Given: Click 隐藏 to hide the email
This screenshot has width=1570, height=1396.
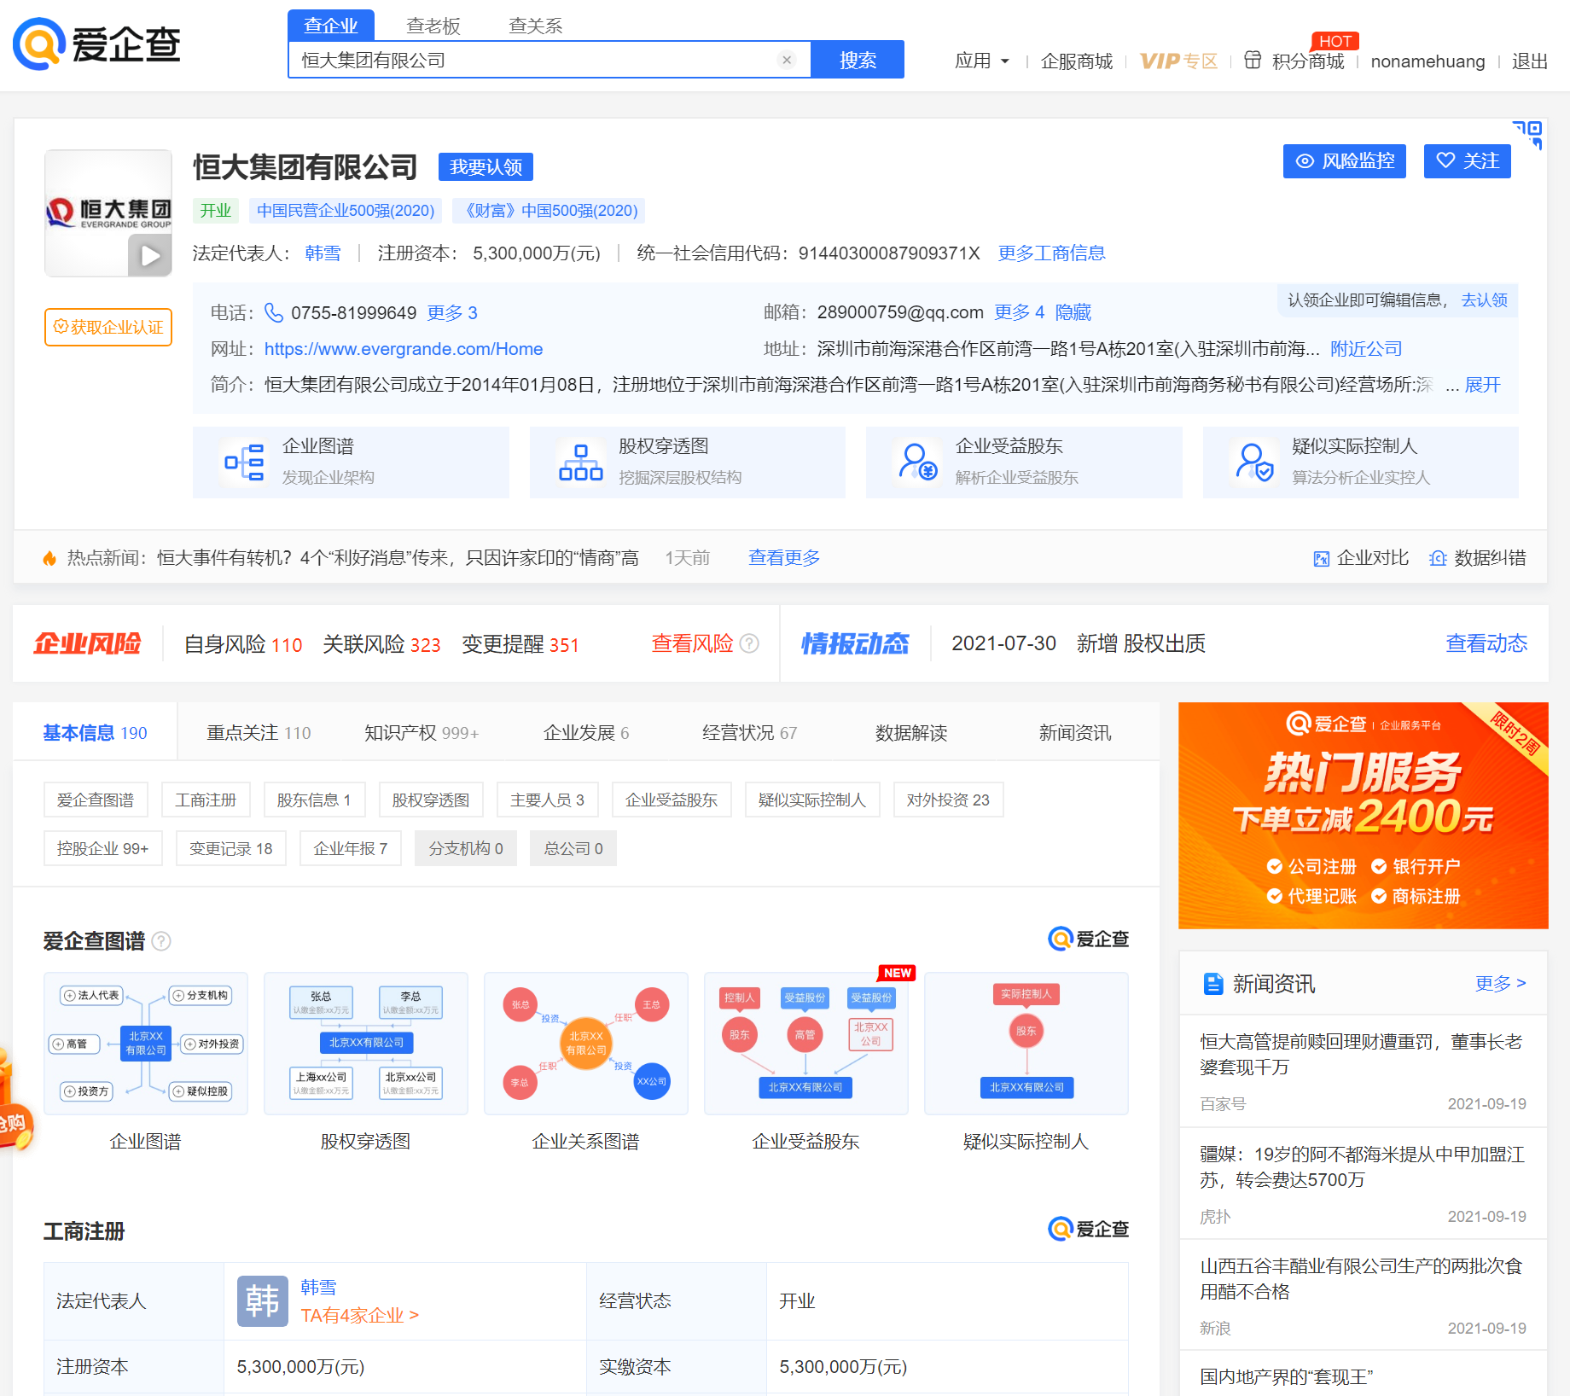Looking at the screenshot, I should pyautogui.click(x=1073, y=312).
